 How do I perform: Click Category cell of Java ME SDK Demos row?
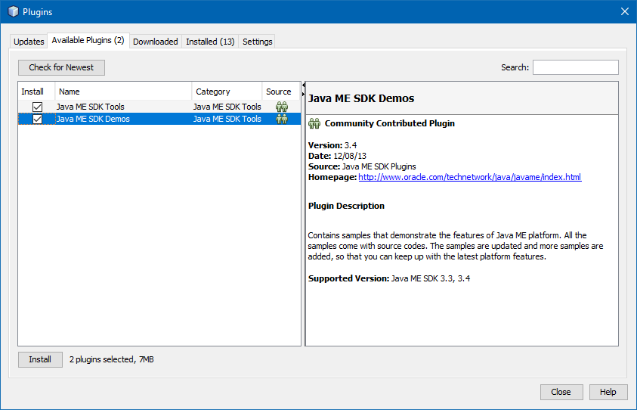tap(227, 120)
